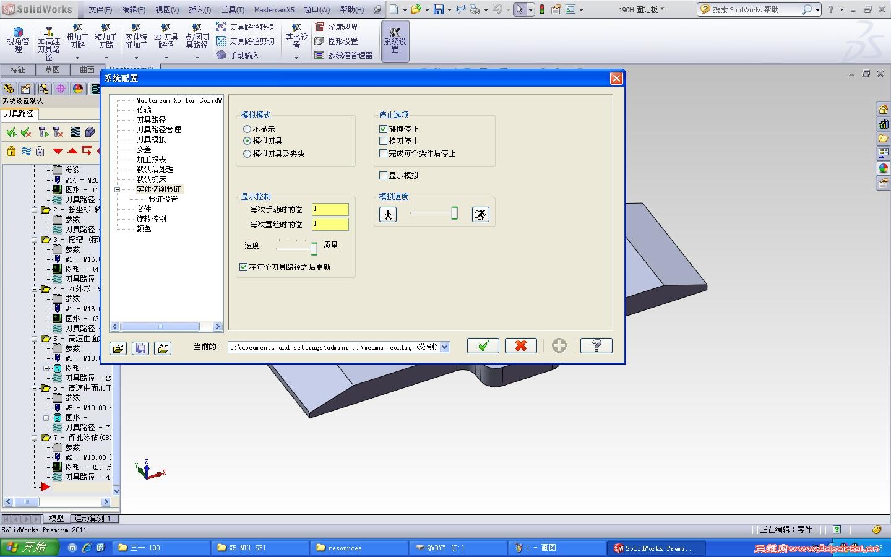This screenshot has height=557, width=891.
Task: Click the 3D高速刀具路径 toolbar icon
Action: pos(49,44)
